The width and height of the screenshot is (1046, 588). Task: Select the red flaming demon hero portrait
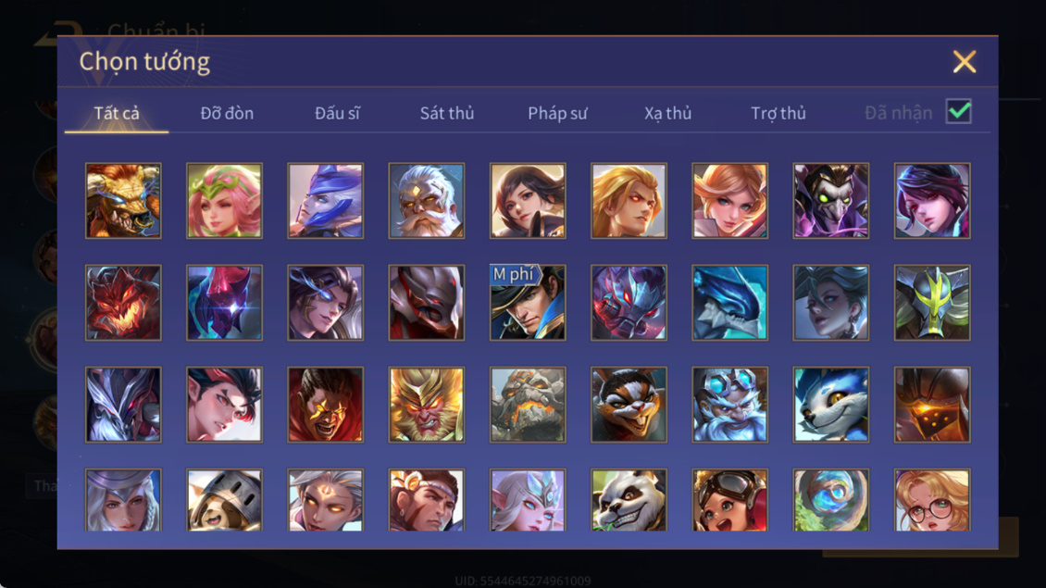click(123, 303)
